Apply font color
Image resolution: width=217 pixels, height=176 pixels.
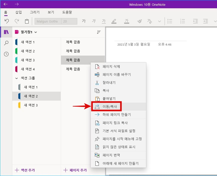pos(127,21)
